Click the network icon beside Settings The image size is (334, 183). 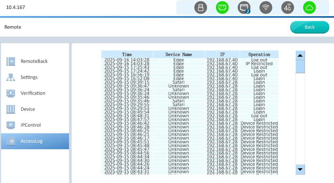tap(11, 77)
